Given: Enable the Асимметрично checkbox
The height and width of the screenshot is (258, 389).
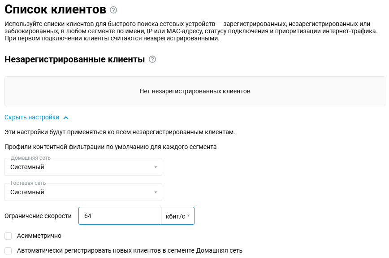Looking at the screenshot, I should (x=8, y=236).
